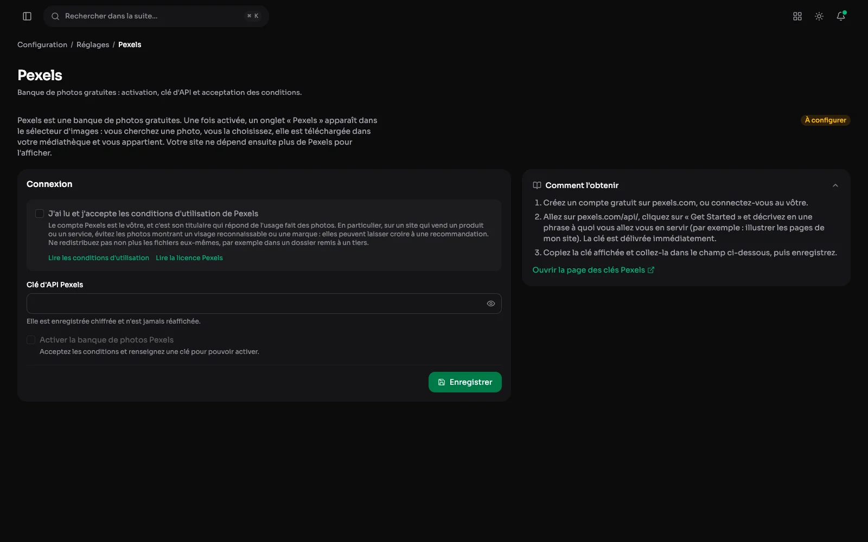Click step 'Allez sur pexels.com/api/'
The height and width of the screenshot is (542, 868).
(x=684, y=228)
